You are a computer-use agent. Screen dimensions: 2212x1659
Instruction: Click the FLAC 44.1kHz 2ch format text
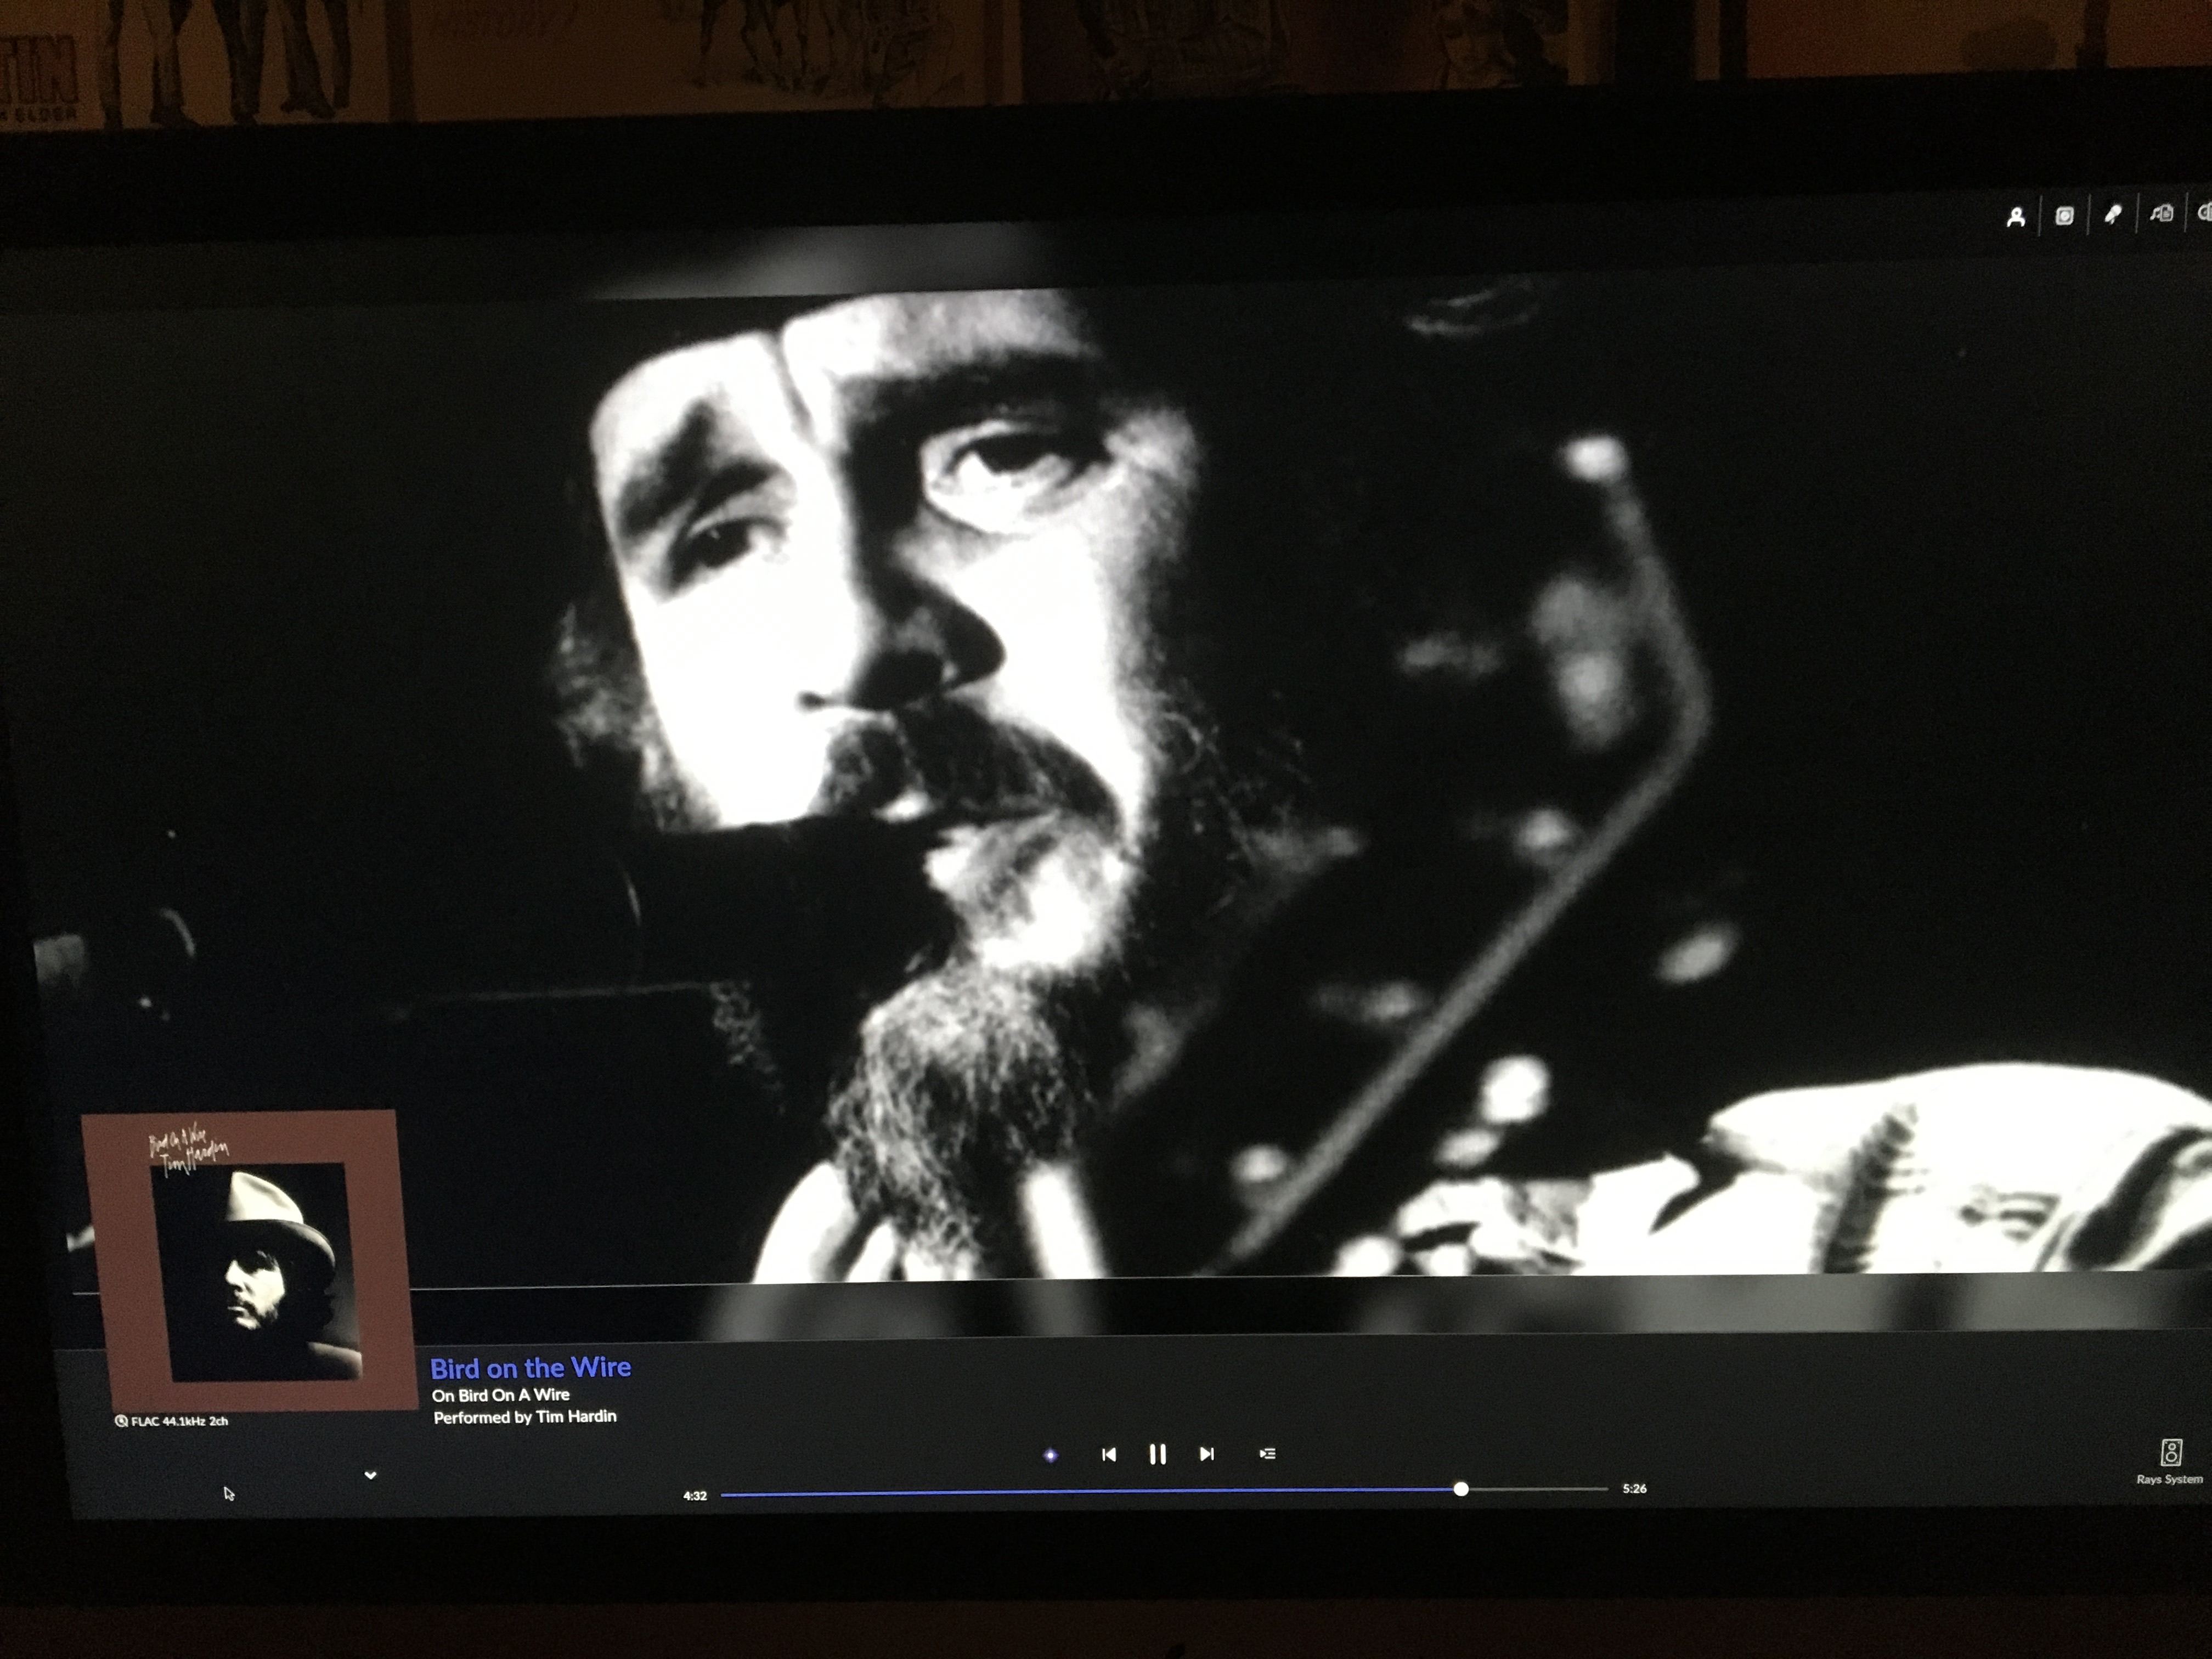click(179, 1421)
